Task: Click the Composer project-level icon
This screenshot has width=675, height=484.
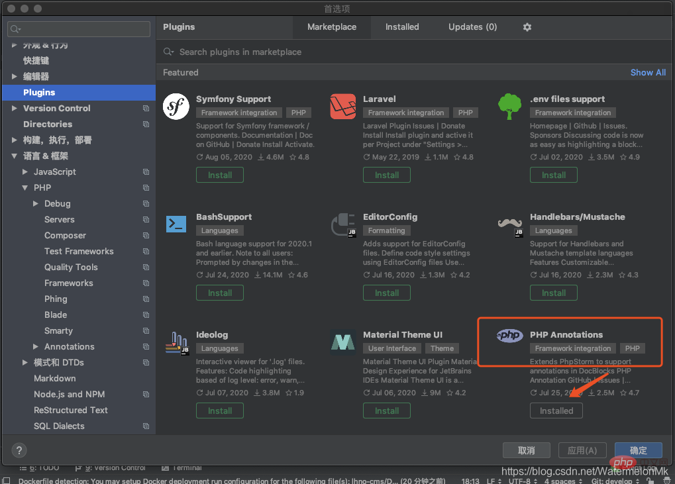Action: click(146, 236)
